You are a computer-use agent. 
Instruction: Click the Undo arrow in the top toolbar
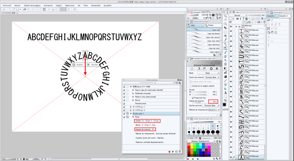(24, 9)
